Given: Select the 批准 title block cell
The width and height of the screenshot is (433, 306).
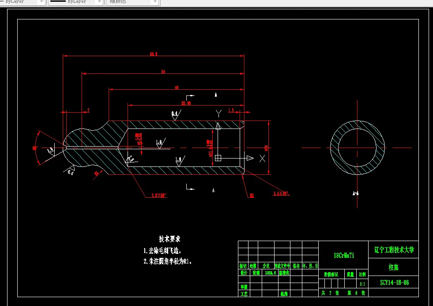Looking at the screenshot, I should (x=284, y=294).
